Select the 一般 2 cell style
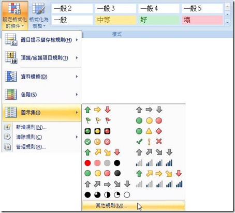235x213 pixels. 72,8
